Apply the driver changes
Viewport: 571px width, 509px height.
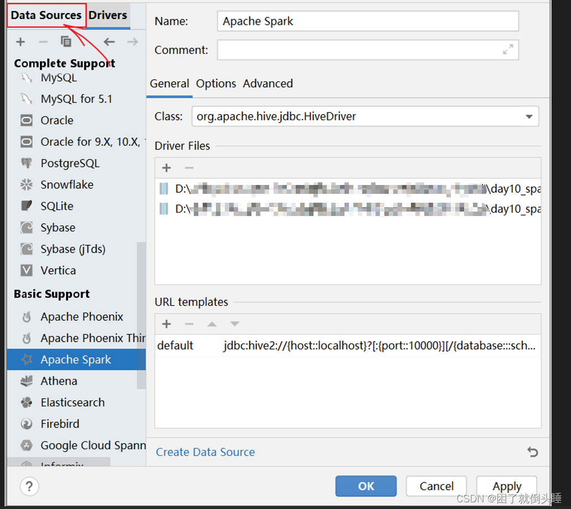(x=506, y=486)
